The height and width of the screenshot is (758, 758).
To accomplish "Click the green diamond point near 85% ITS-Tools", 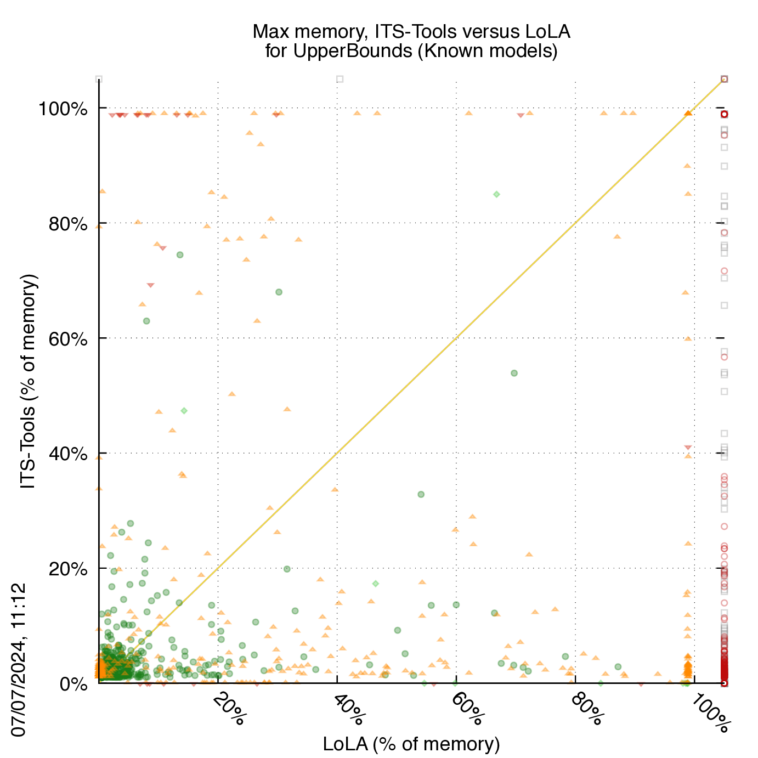I will pyautogui.click(x=497, y=194).
